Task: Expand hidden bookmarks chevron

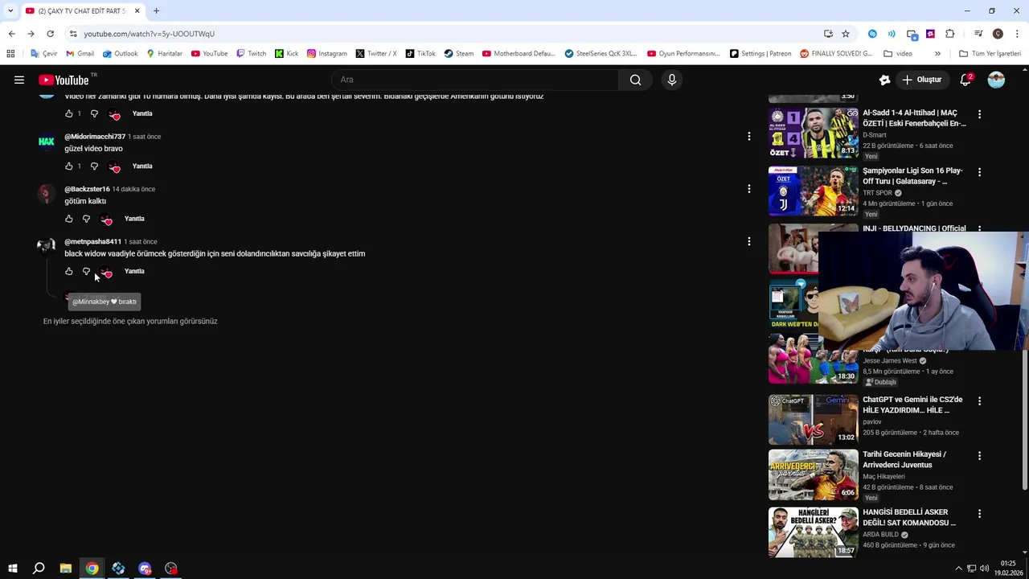Action: pos(937,53)
